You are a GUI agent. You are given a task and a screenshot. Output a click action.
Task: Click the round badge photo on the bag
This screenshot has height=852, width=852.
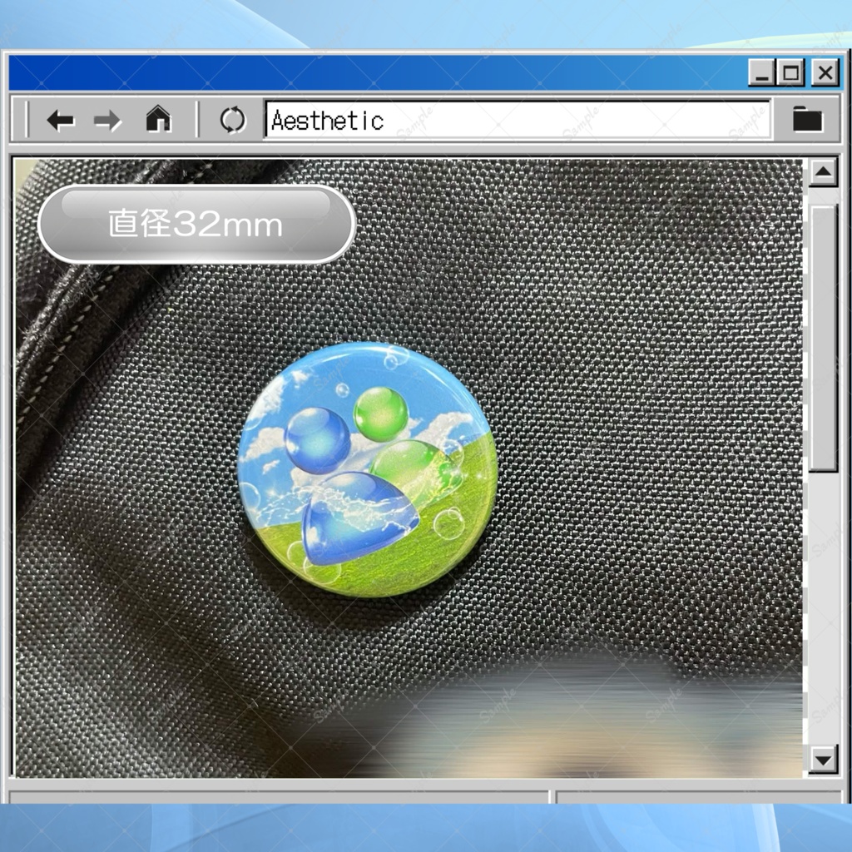[368, 470]
